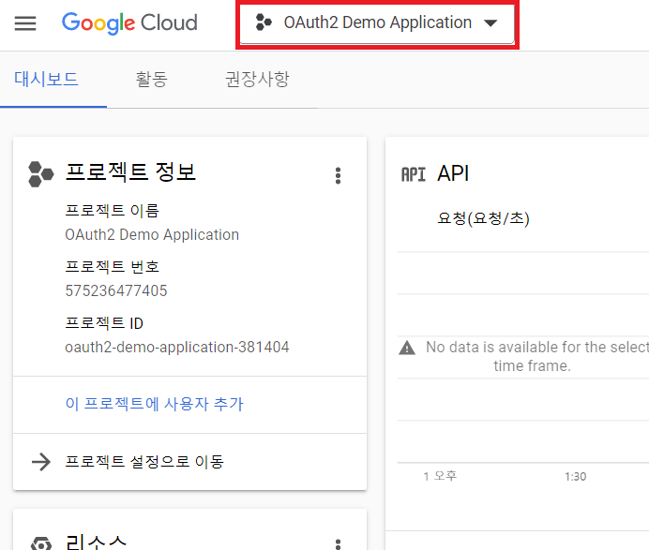
Task: Click the hexagon icon in project selector
Action: click(264, 22)
